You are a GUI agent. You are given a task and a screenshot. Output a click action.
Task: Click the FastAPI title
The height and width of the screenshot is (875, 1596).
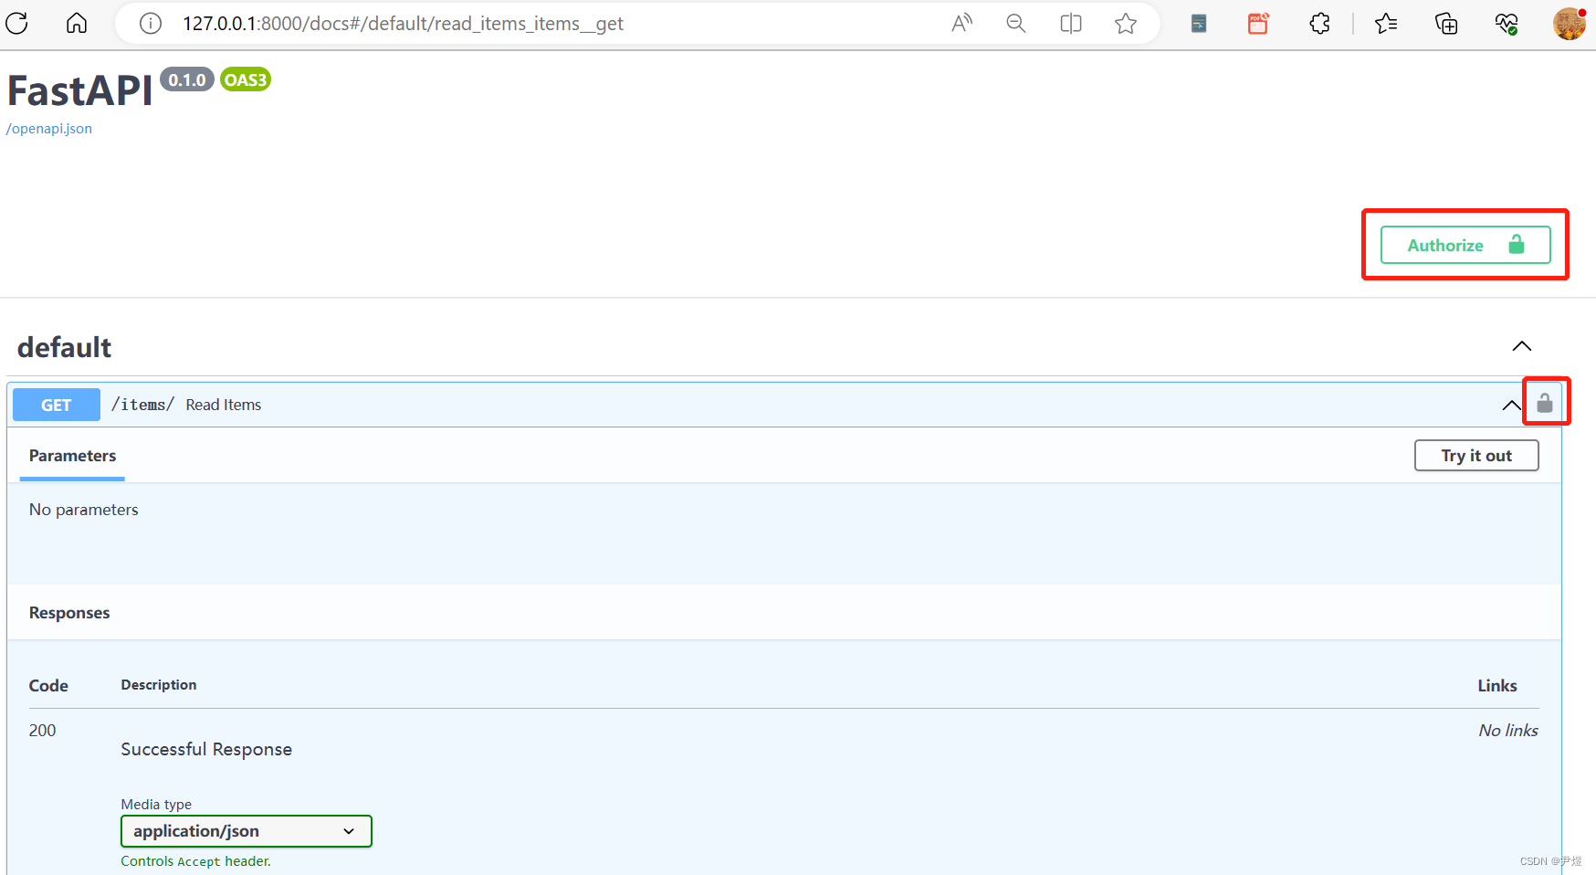[80, 90]
